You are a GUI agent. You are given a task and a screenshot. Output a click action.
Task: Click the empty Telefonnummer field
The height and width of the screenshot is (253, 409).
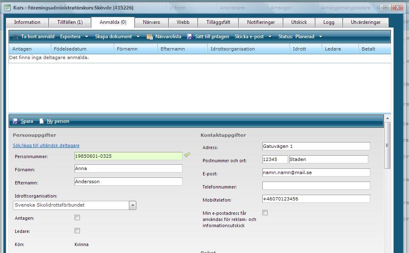[316, 186]
